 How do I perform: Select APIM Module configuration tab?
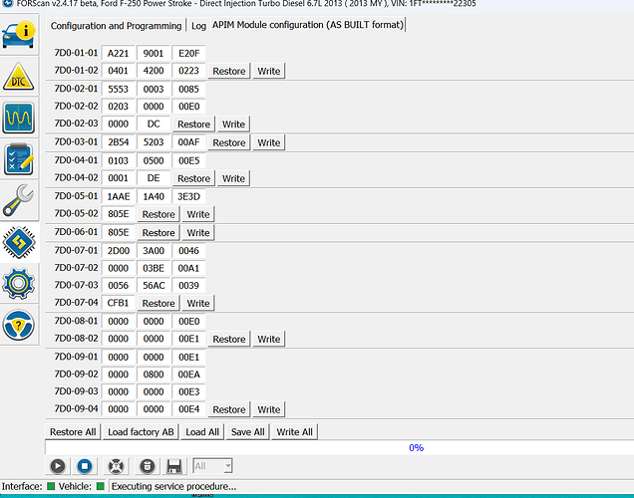tap(308, 25)
